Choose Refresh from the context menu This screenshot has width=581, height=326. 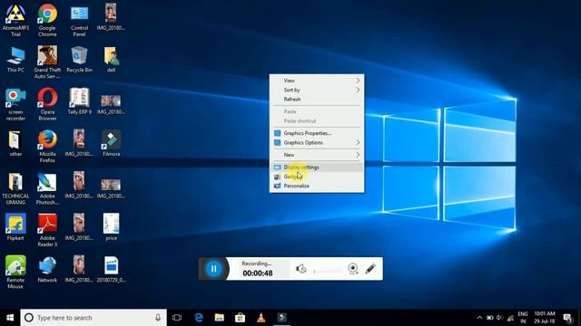317,100
